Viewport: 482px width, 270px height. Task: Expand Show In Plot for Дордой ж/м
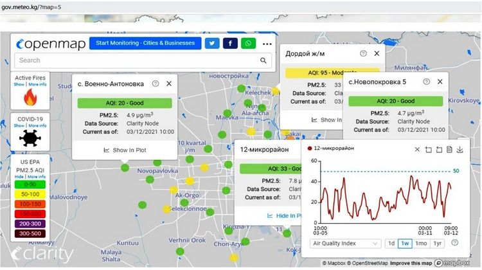coord(328,120)
